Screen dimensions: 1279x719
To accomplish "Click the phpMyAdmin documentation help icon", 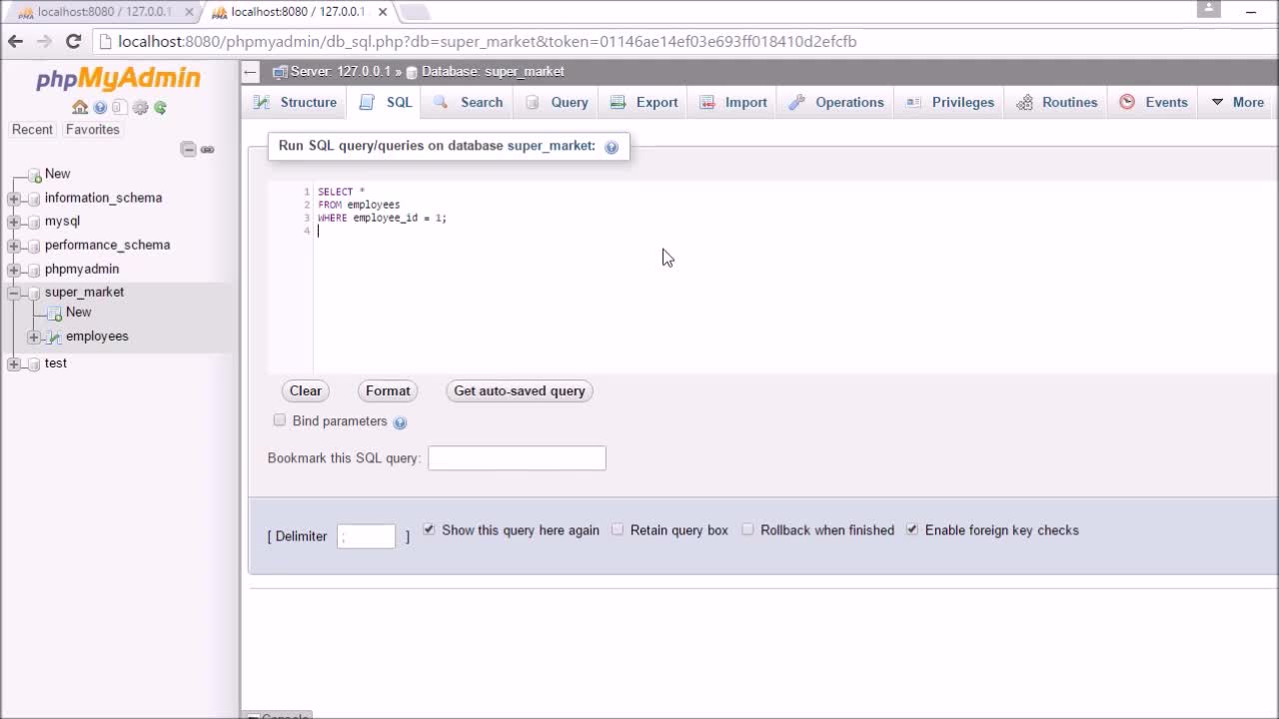I will 100,108.
